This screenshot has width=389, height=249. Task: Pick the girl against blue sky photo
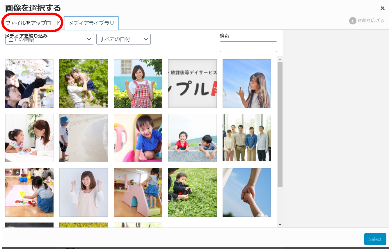click(x=246, y=84)
